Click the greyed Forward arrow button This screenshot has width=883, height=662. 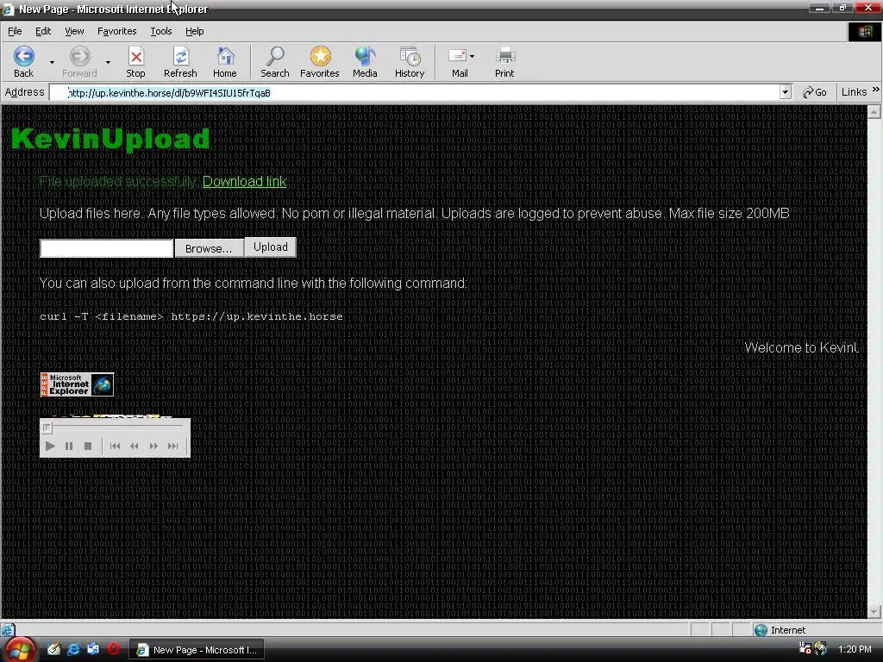point(79,62)
